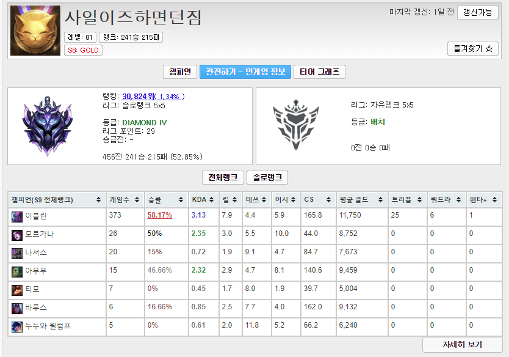The width and height of the screenshot is (509, 357).
Task: Click the Teemo champion icon
Action: (17, 289)
